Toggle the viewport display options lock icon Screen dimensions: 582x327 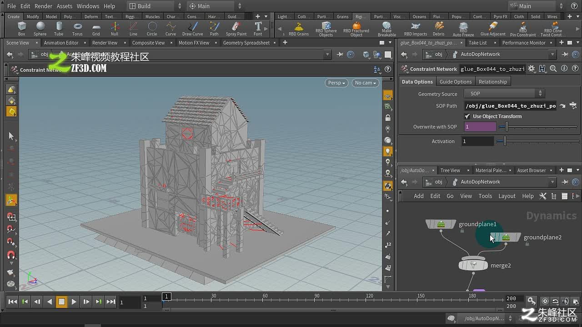pyautogui.click(x=388, y=118)
